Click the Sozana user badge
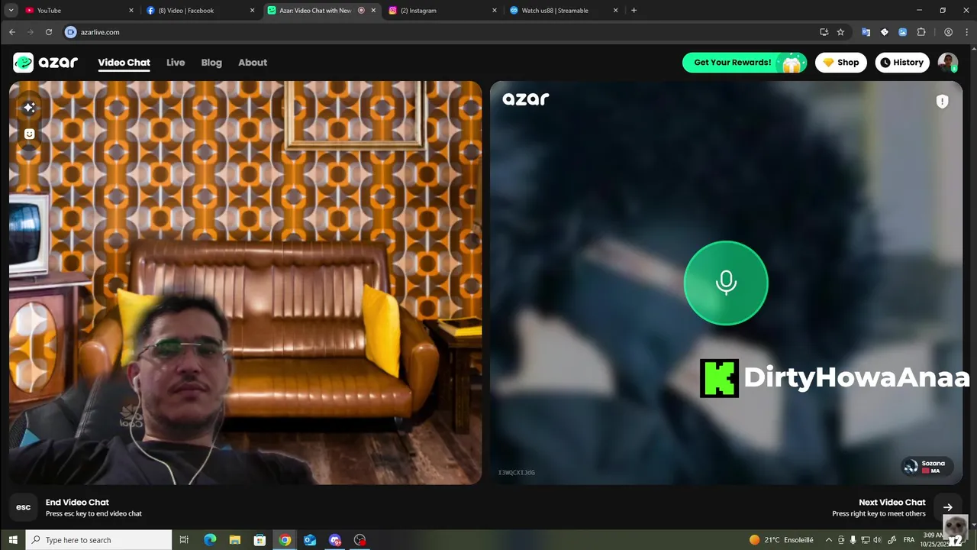This screenshot has width=977, height=550. pyautogui.click(x=927, y=467)
